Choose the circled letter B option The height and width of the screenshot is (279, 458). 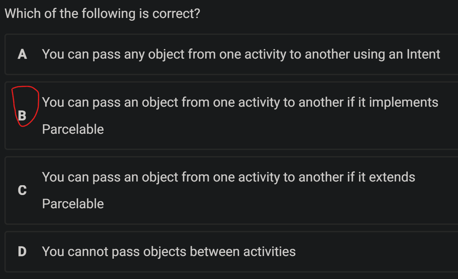[22, 116]
